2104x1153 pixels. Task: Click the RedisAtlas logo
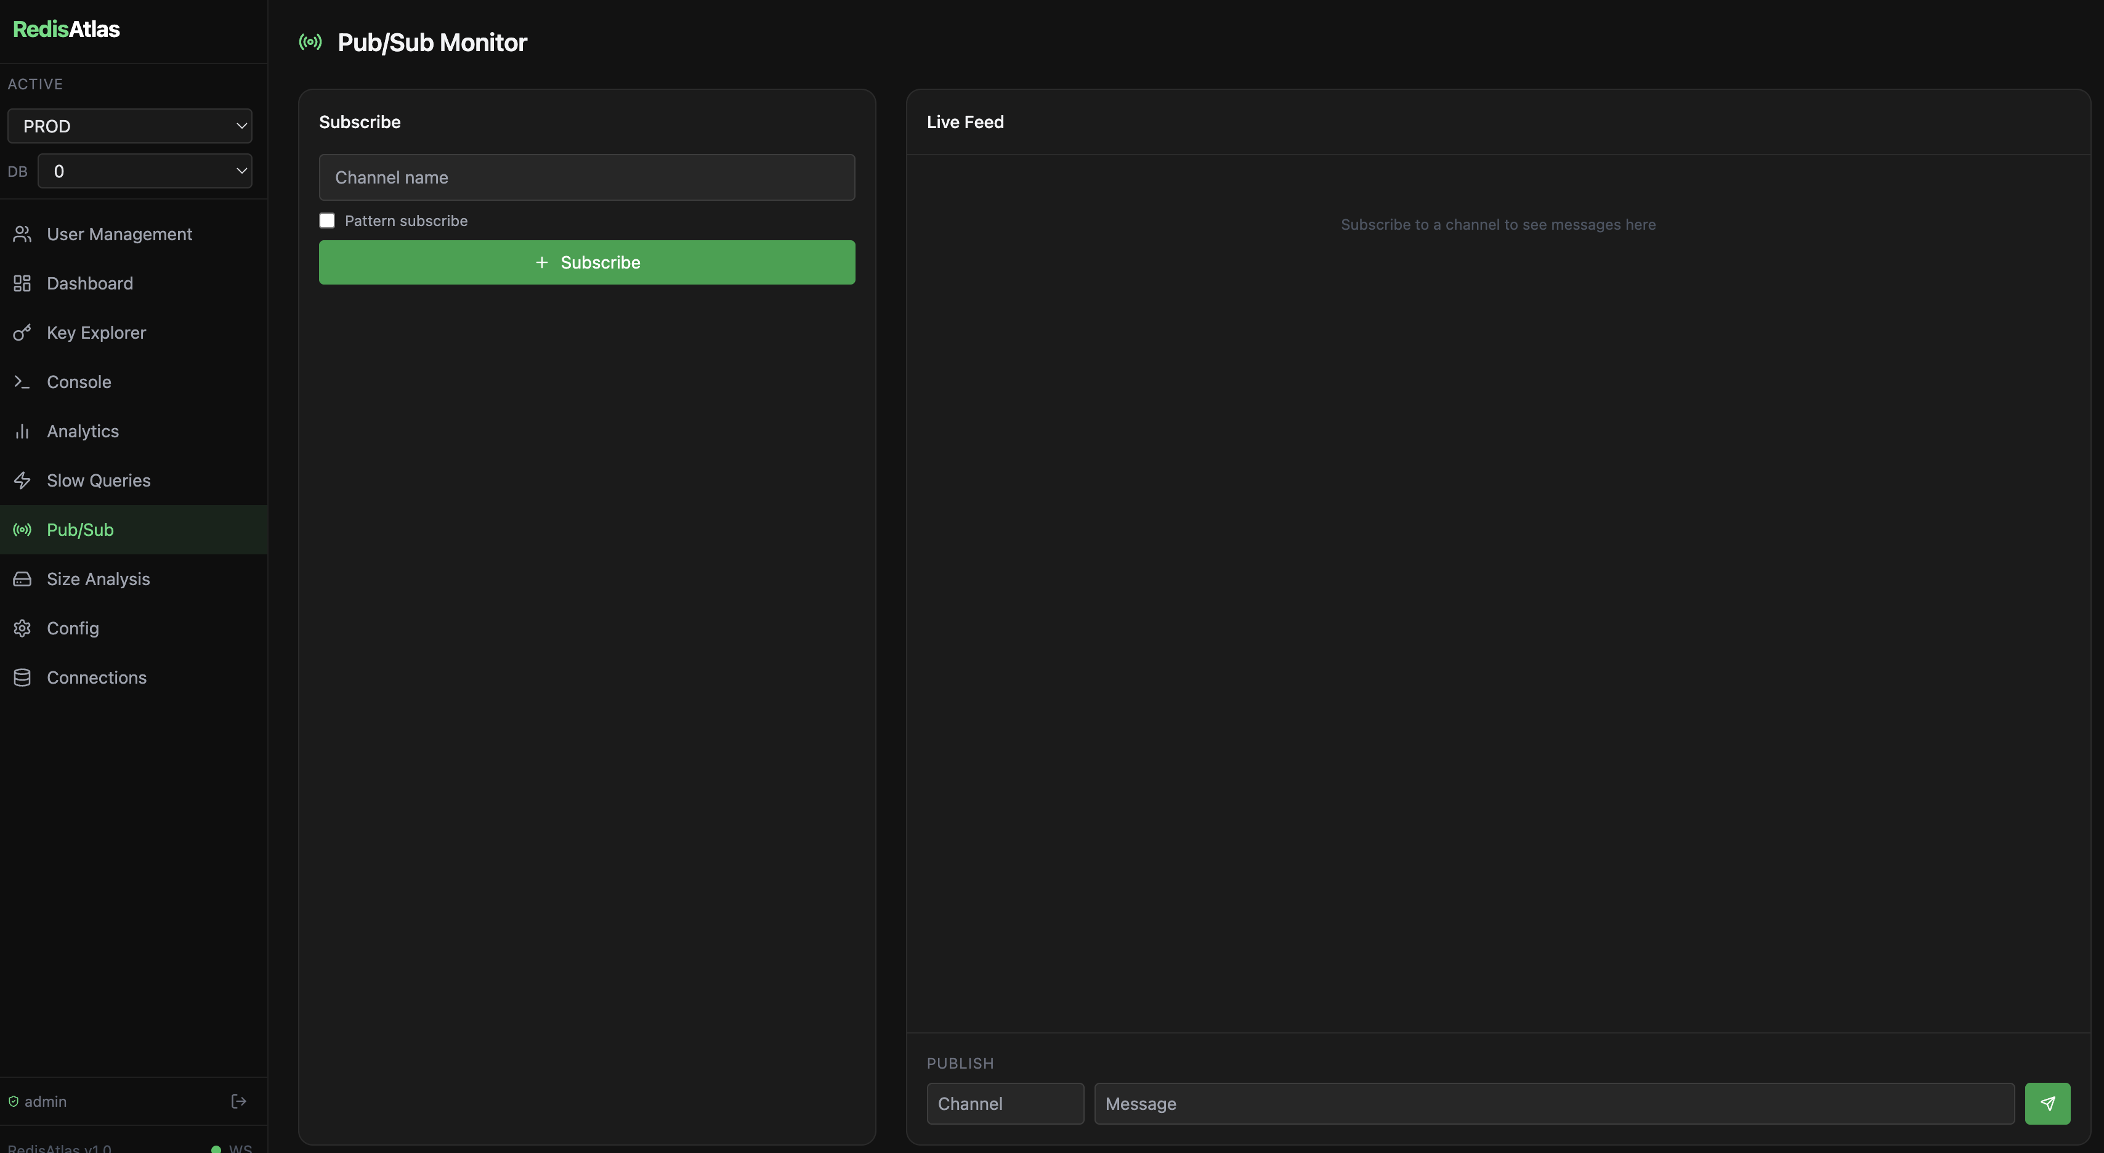[x=66, y=30]
